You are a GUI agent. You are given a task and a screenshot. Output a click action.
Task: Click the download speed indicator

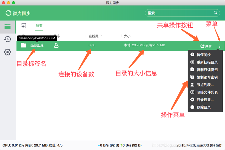(108, 145)
